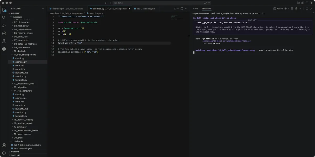Open exercise.py link after 'watching' in terminal

point(231,50)
